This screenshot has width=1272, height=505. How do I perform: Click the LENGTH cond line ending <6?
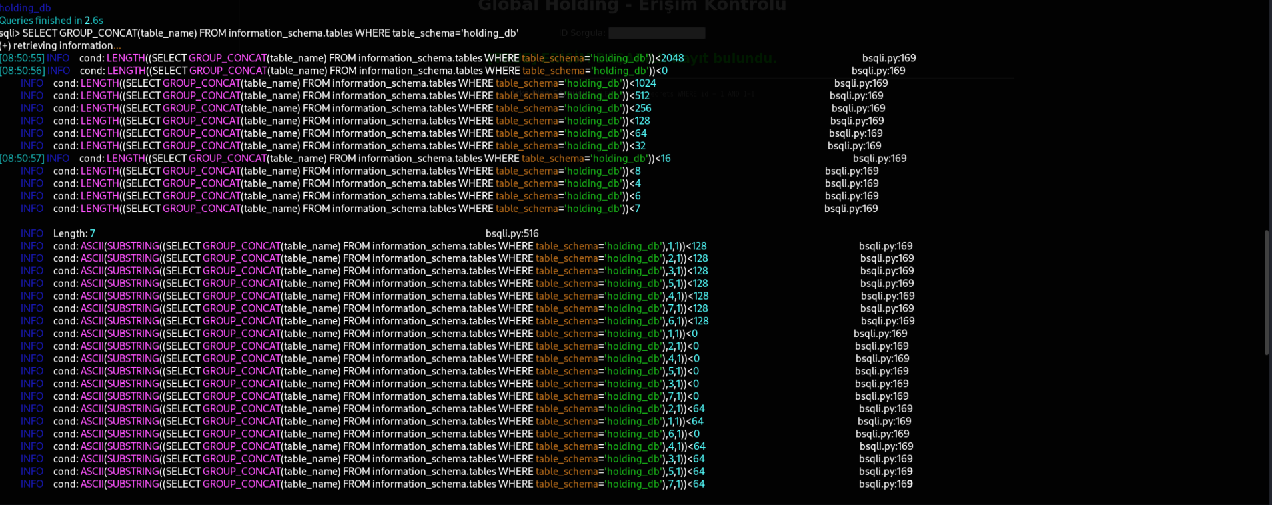[x=347, y=196]
